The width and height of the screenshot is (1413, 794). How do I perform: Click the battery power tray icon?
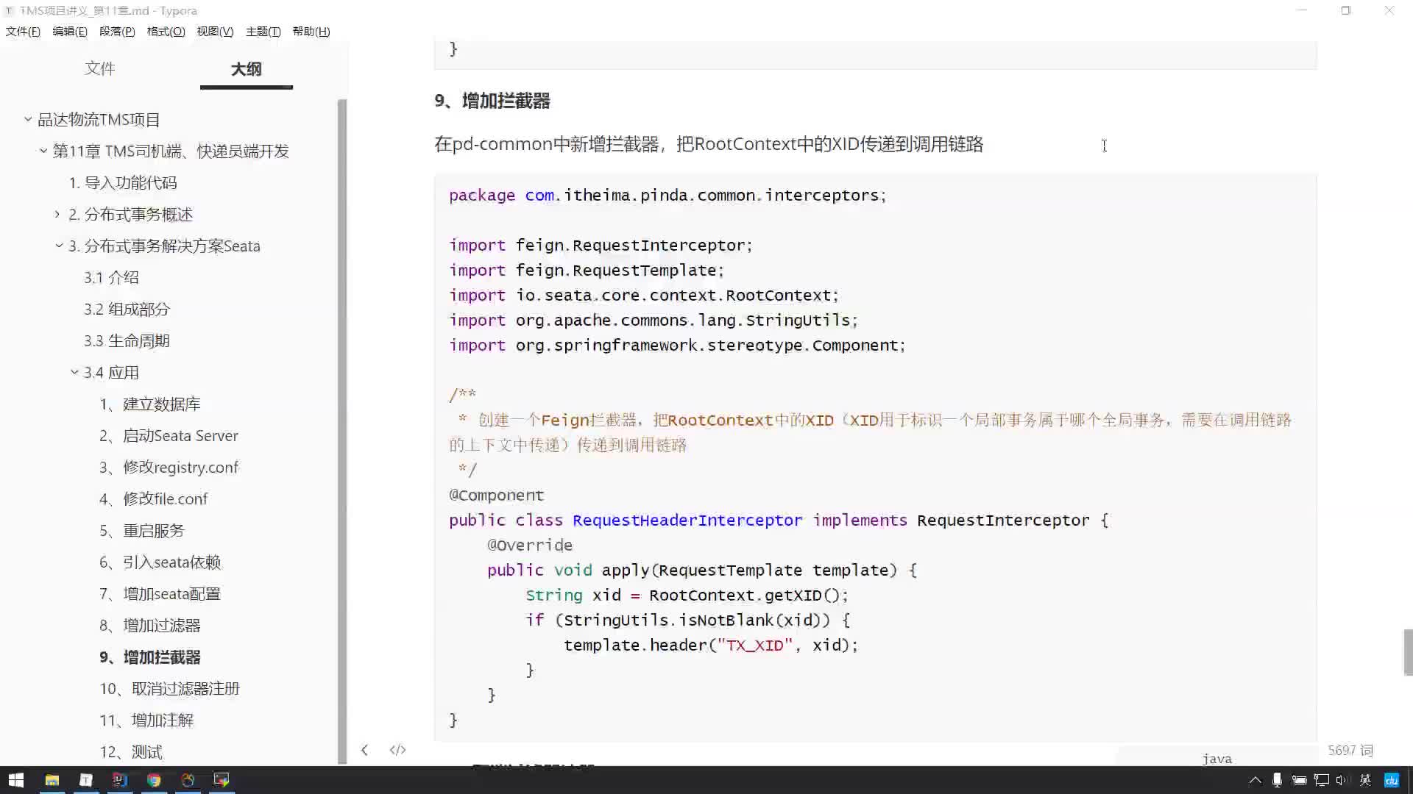pyautogui.click(x=1299, y=780)
